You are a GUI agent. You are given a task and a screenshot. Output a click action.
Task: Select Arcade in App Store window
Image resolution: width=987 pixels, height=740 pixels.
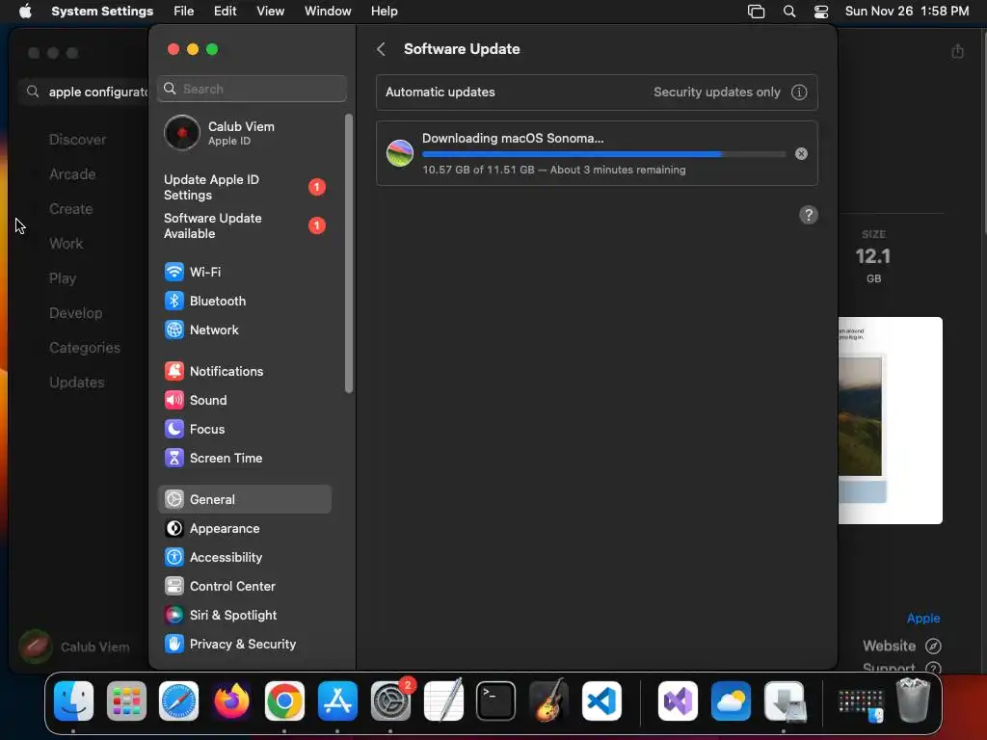point(72,174)
